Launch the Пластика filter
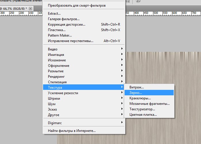The height and width of the screenshot is (144, 201). [57, 30]
